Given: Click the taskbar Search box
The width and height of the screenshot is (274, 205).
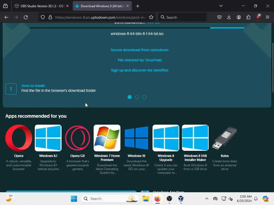Looking at the screenshot, I should 110,199.
